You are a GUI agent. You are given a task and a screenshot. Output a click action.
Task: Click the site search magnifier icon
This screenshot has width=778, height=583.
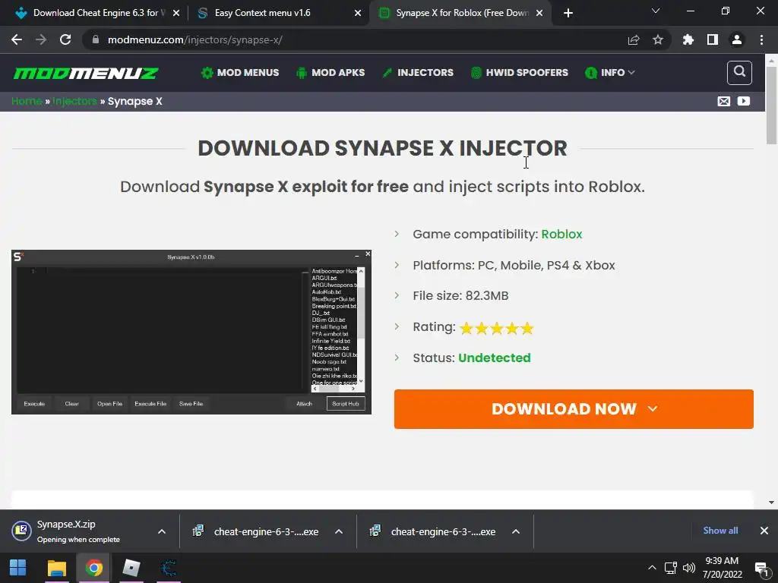(739, 72)
